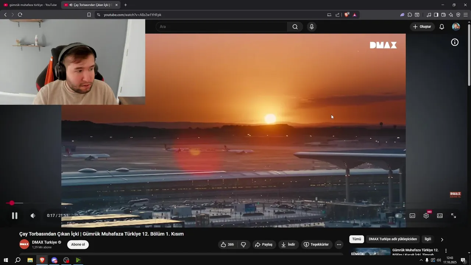Image resolution: width=471 pixels, height=265 pixels.
Task: Click the İndir download button
Action: pos(288,244)
